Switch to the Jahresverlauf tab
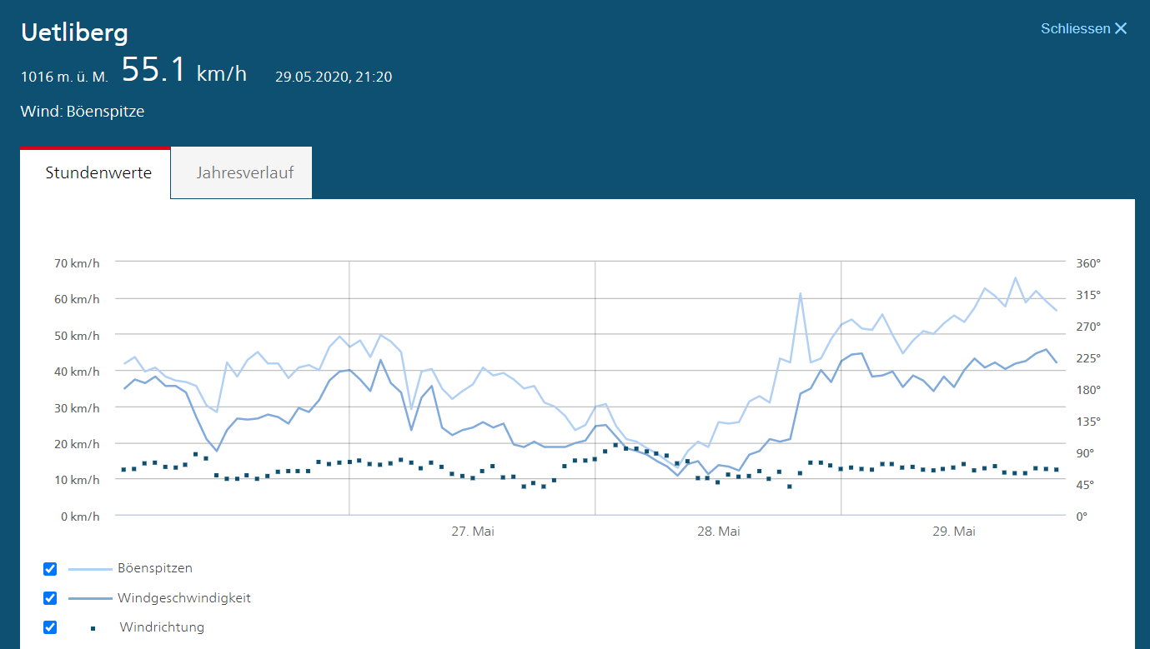 [244, 173]
